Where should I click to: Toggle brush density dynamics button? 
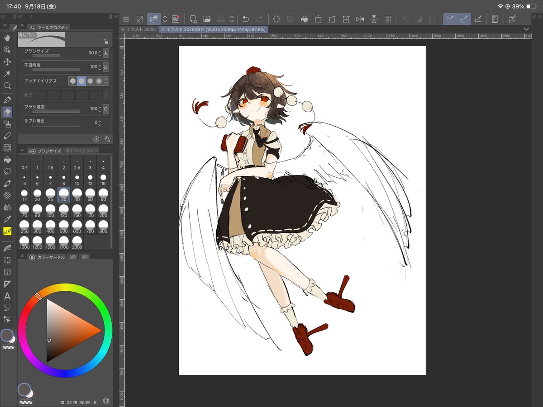106,109
